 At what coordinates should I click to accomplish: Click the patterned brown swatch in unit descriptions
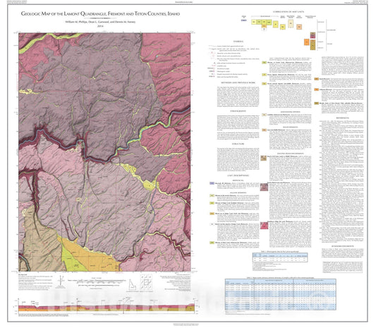[264, 158]
